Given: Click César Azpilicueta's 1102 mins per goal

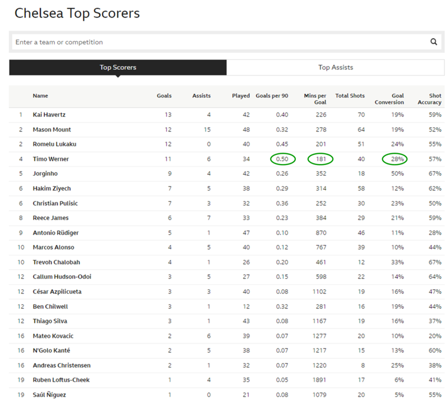Looking at the screenshot, I should (x=319, y=292).
